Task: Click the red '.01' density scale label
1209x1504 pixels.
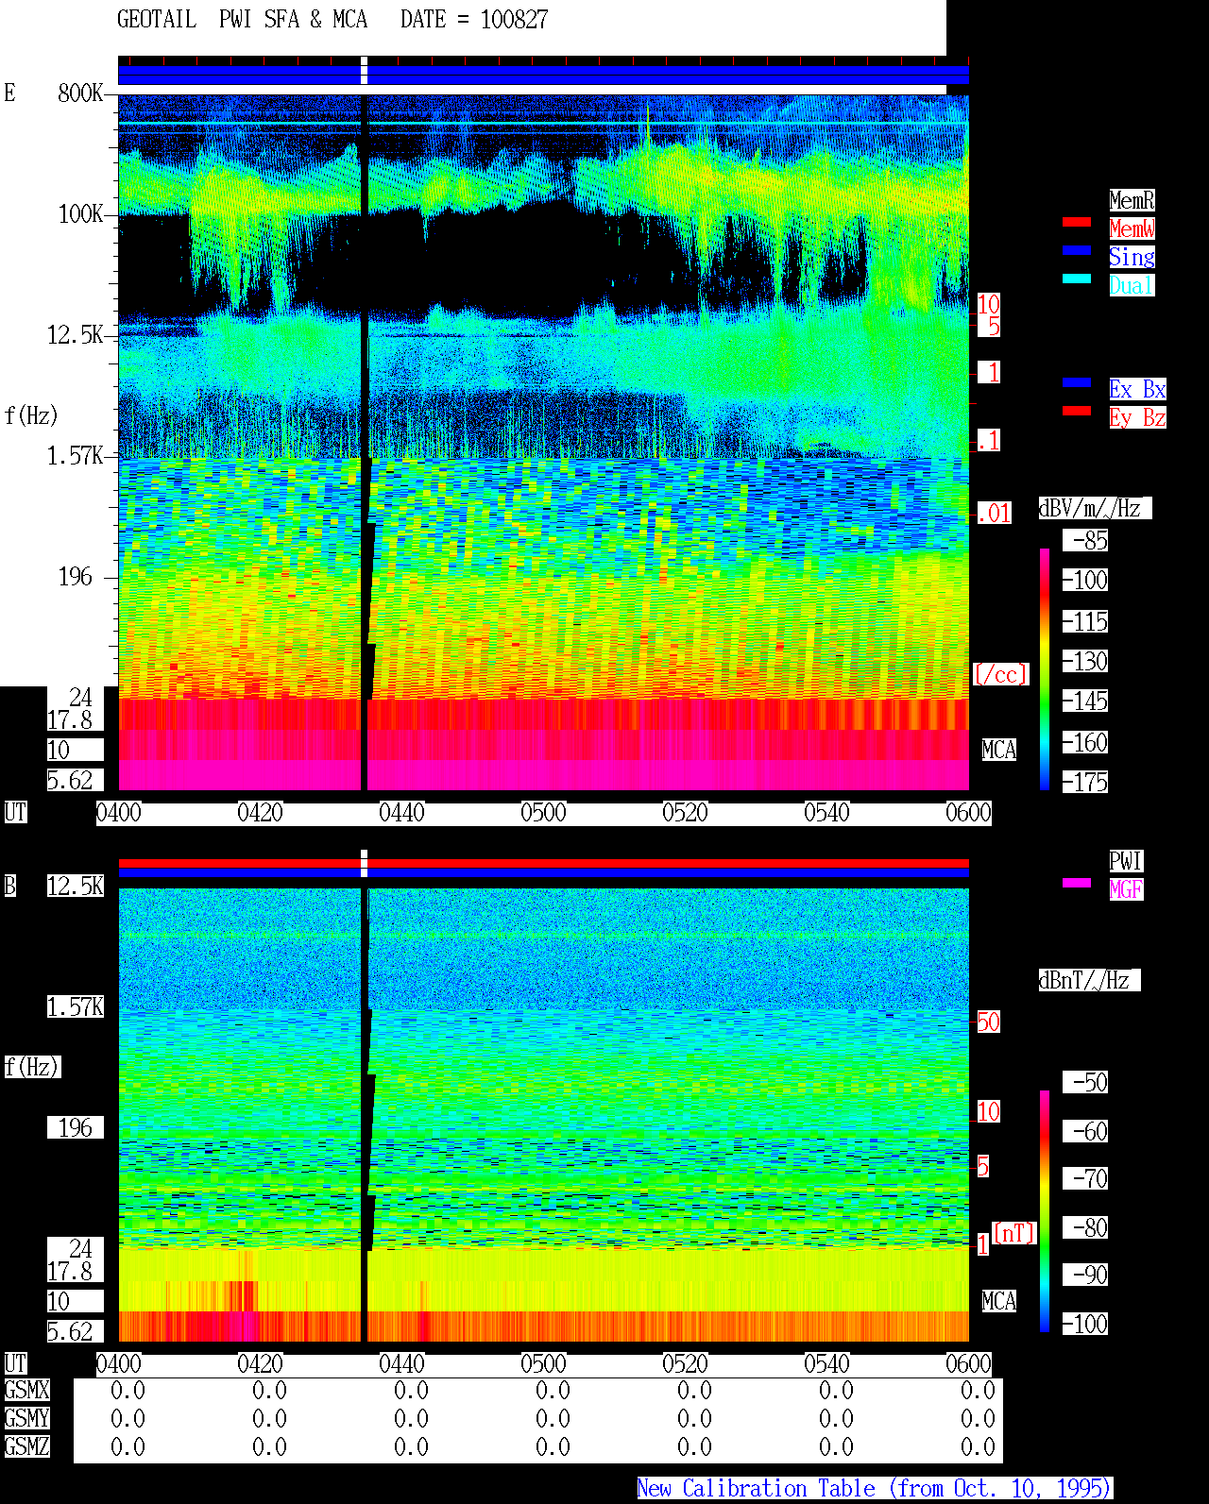Action: (x=994, y=514)
